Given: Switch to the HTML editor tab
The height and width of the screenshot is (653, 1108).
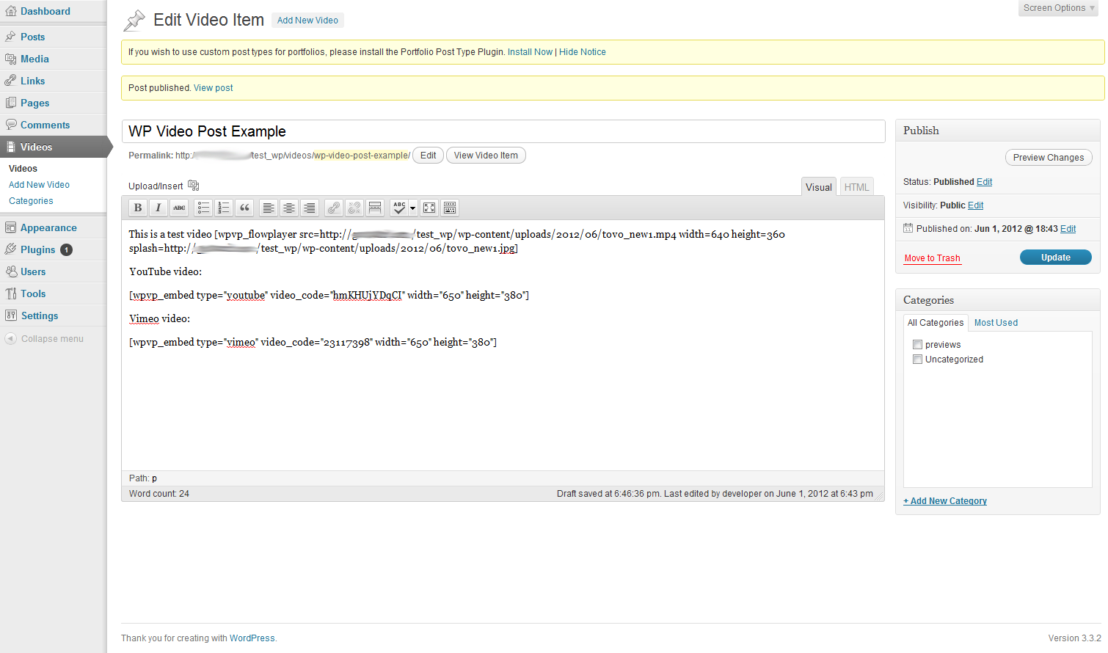Looking at the screenshot, I should coord(856,187).
